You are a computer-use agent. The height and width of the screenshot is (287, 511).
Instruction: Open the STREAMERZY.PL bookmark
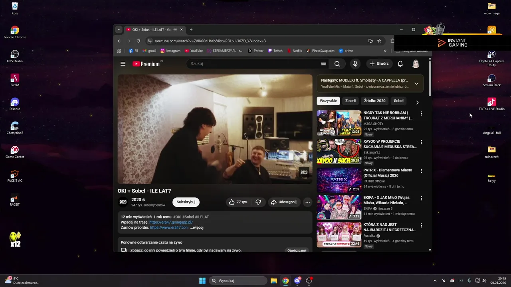tap(225, 51)
